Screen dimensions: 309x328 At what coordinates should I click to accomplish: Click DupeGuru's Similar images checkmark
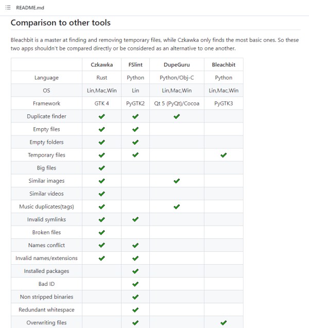click(x=177, y=181)
